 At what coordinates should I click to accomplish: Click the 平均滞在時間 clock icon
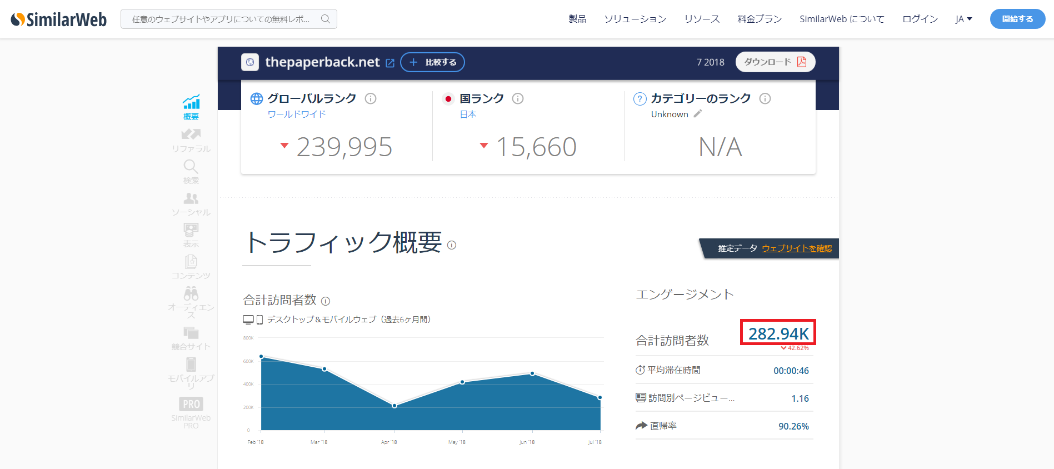(641, 370)
